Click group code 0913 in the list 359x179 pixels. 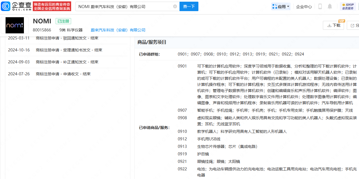click(182, 146)
